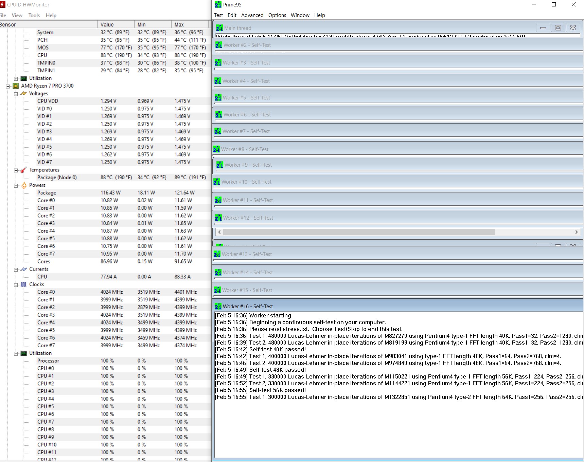584x462 pixels.
Task: Open the Prime95 Options menu
Action: click(277, 15)
